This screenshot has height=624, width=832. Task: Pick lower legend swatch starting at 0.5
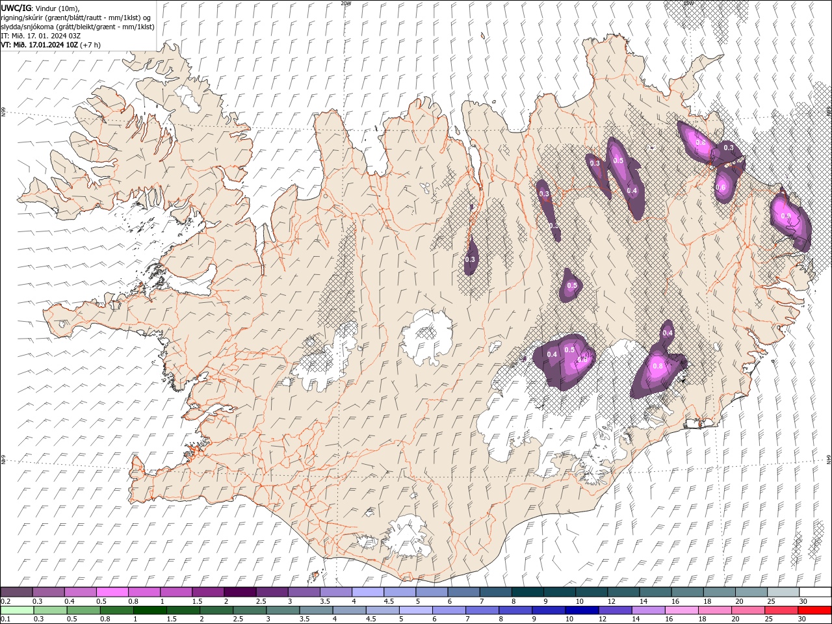click(84, 610)
